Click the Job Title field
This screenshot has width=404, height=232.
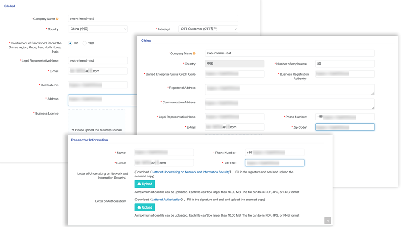(275, 163)
